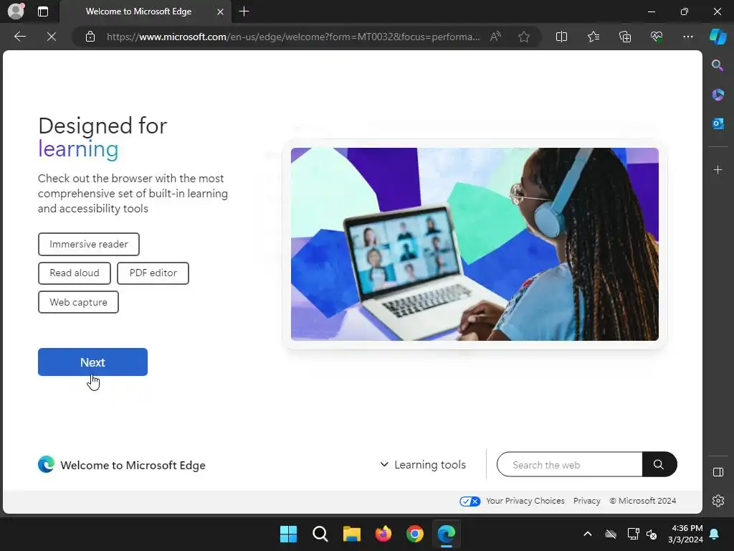Open a new tab with plus icon
Image resolution: width=734 pixels, height=551 pixels.
[244, 11]
